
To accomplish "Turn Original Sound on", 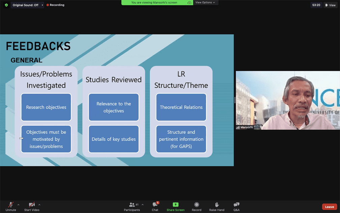I will (x=25, y=5).
